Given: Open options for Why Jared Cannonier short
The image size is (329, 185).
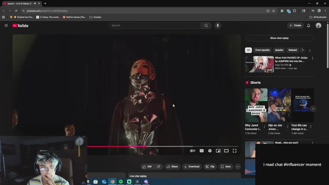Looking at the screenshot, I should tap(264, 126).
